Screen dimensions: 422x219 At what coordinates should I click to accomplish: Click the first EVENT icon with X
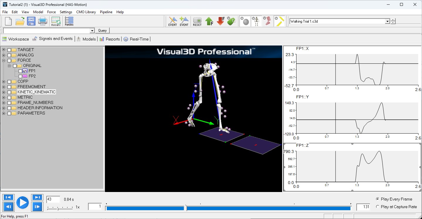(172, 21)
